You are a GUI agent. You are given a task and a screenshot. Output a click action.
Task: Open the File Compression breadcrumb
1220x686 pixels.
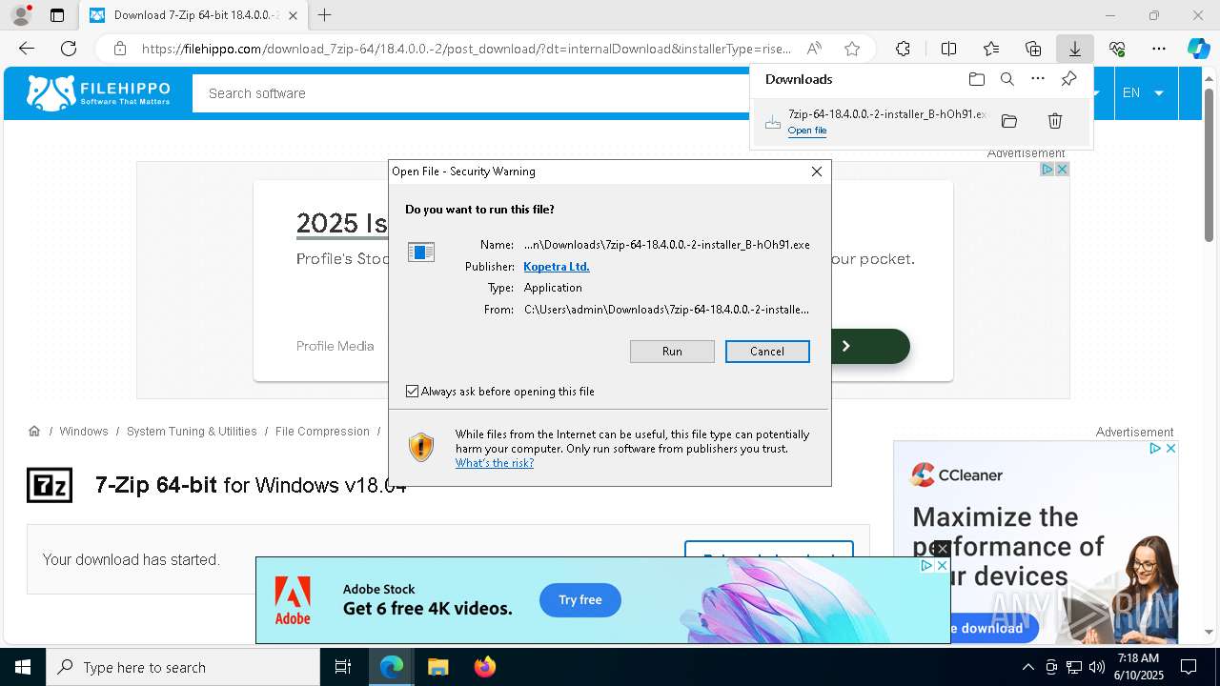(322, 432)
